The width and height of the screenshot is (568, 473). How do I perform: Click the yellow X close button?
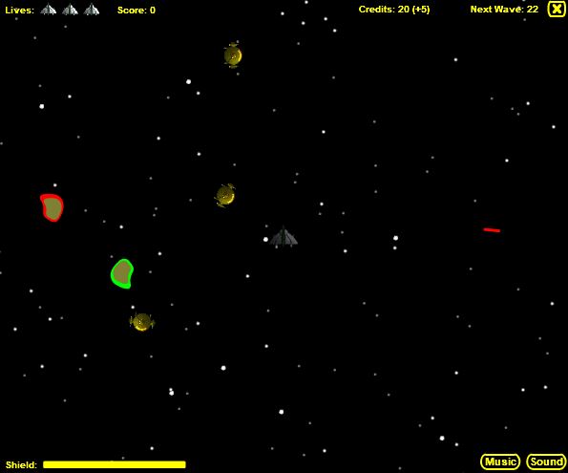tap(557, 9)
